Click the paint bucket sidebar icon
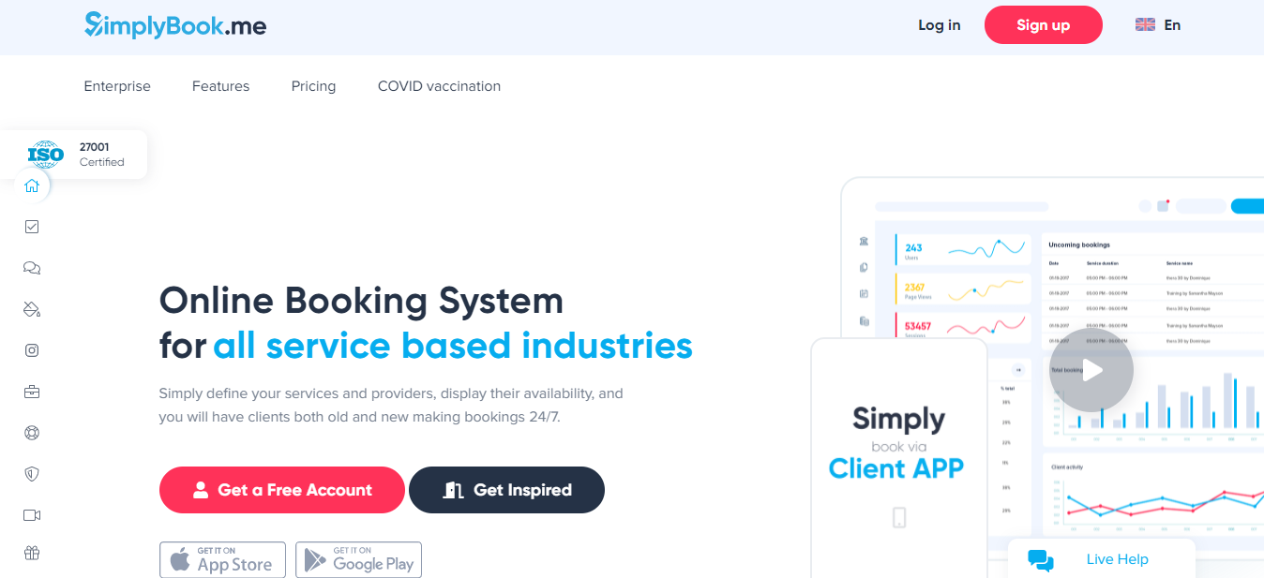The width and height of the screenshot is (1264, 578). pyautogui.click(x=32, y=309)
